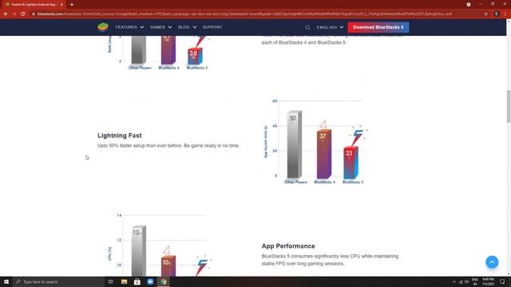This screenshot has height=287, width=511.
Task: Expand the BLOG dropdown menu
Action: point(187,27)
